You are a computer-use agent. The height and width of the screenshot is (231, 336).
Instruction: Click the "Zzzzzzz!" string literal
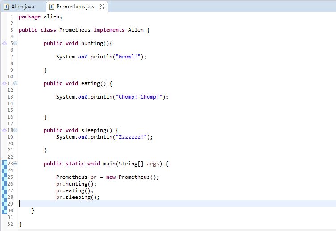point(131,137)
